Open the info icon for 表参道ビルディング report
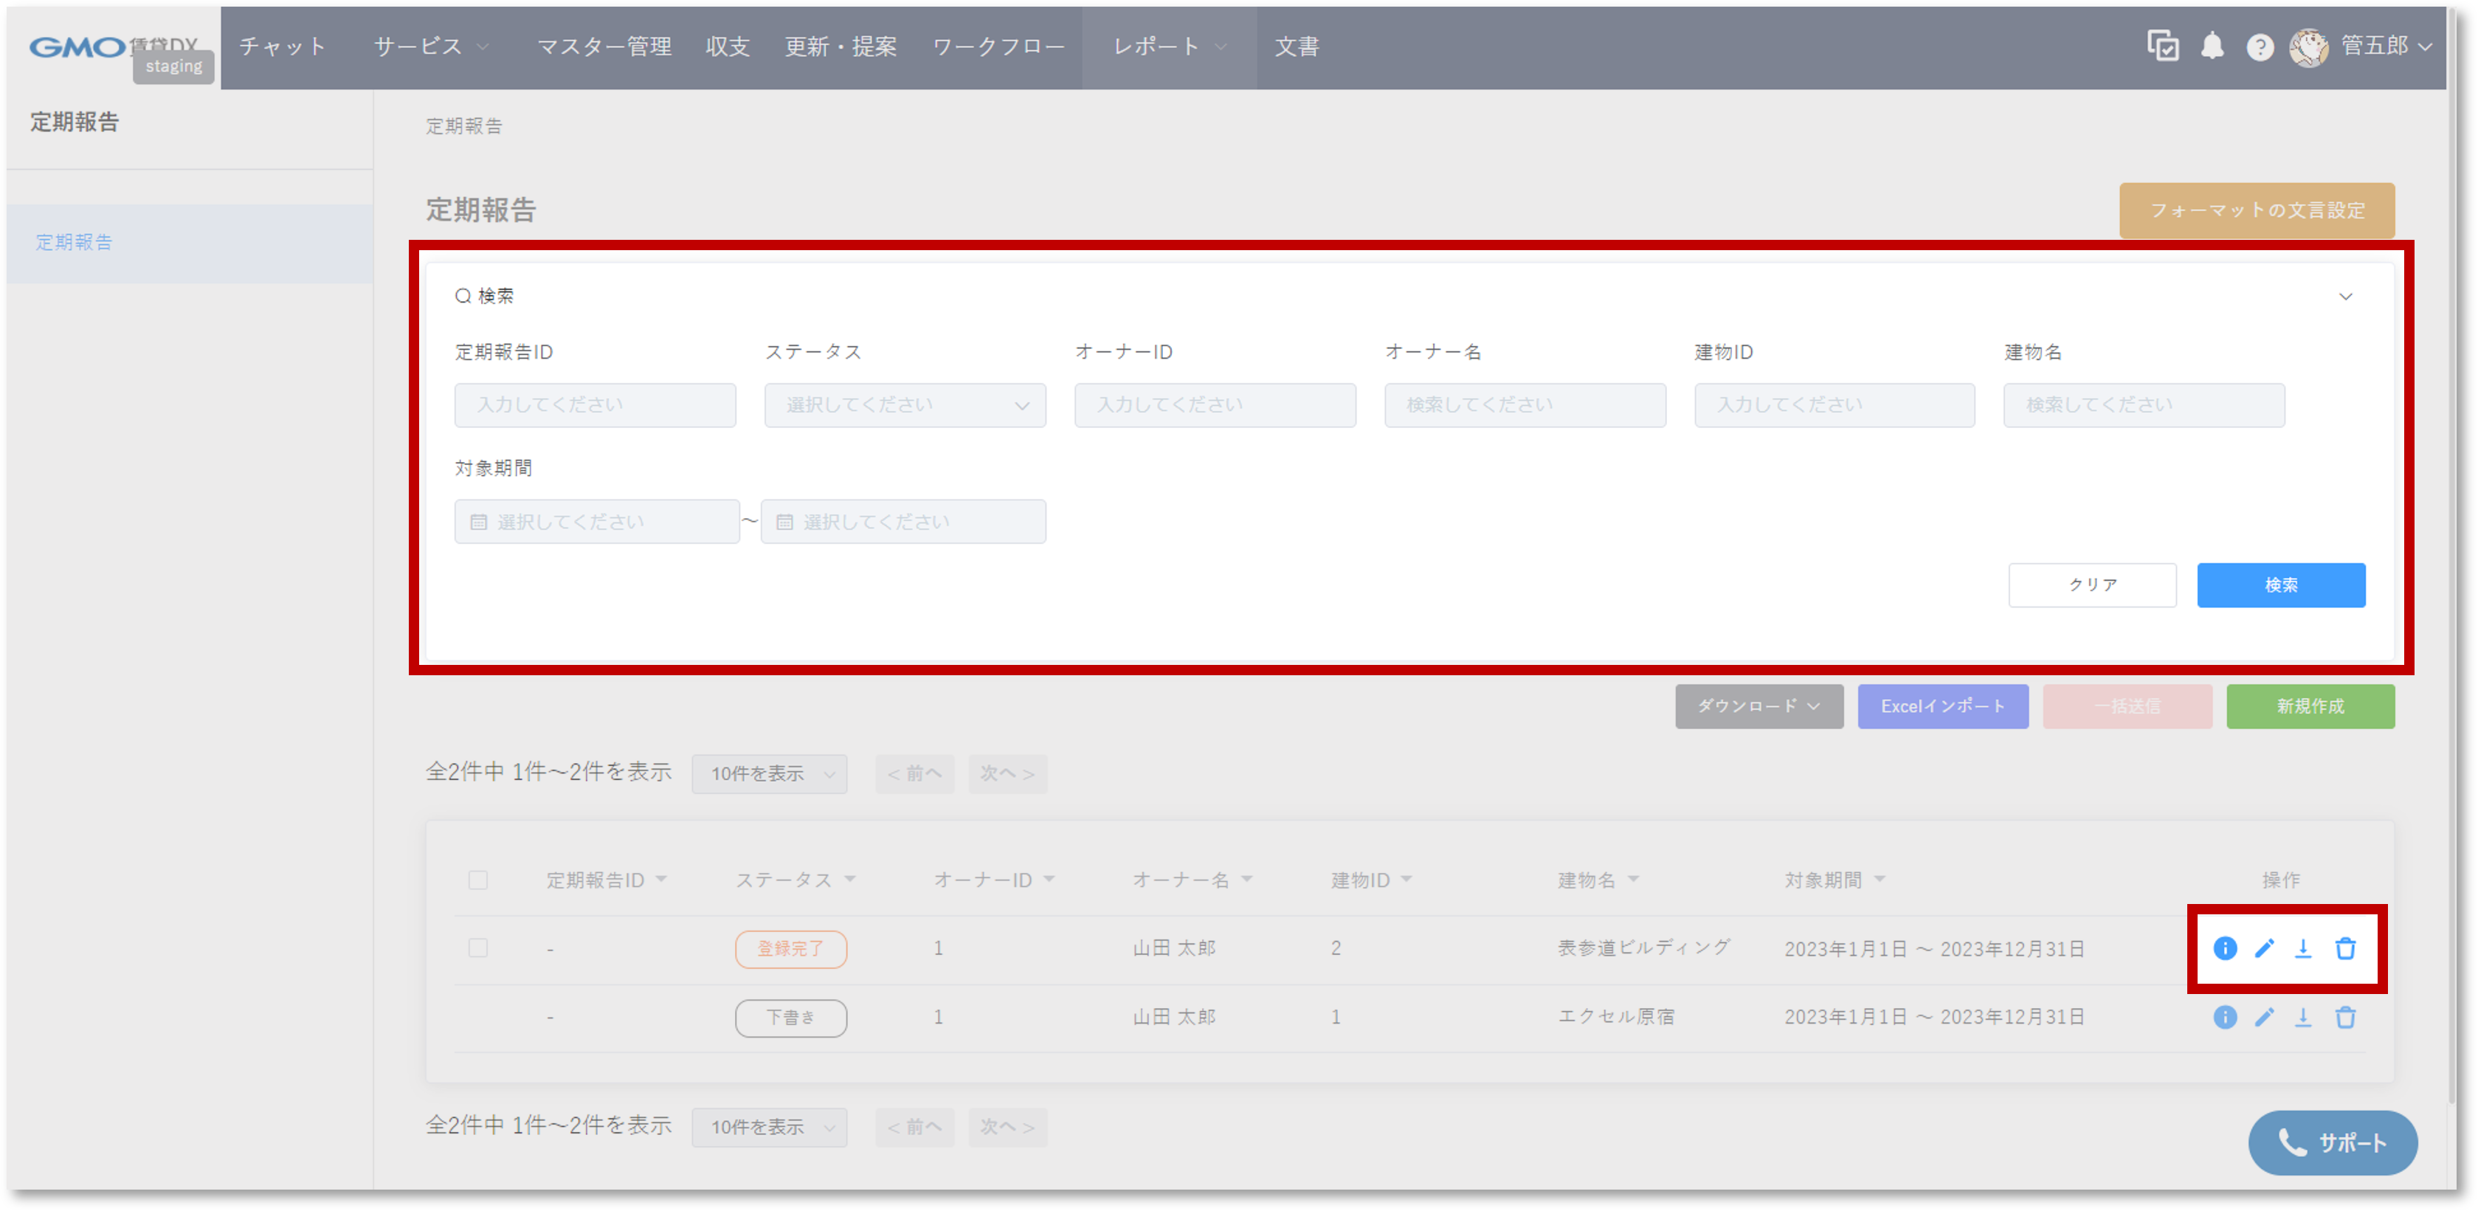 tap(2225, 948)
